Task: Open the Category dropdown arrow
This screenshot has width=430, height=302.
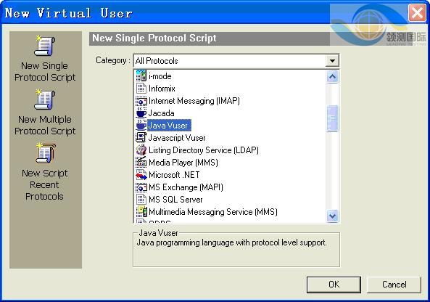Action: 332,61
